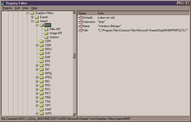Click the Path string value icon

[x=80, y=30]
